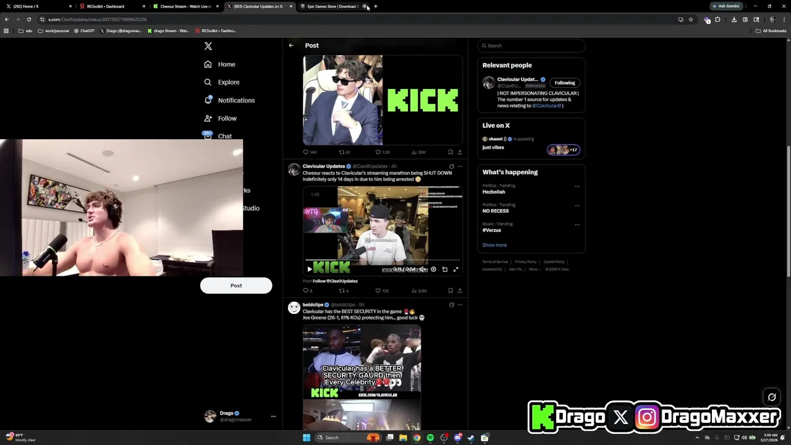Screen dimensions: 791x445
Task: Open more options on Cheesur reacts post
Action: pyautogui.click(x=460, y=166)
